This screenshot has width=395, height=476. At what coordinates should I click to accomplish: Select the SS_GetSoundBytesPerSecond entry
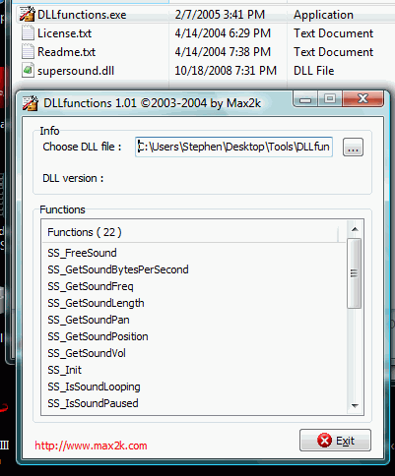(x=118, y=269)
